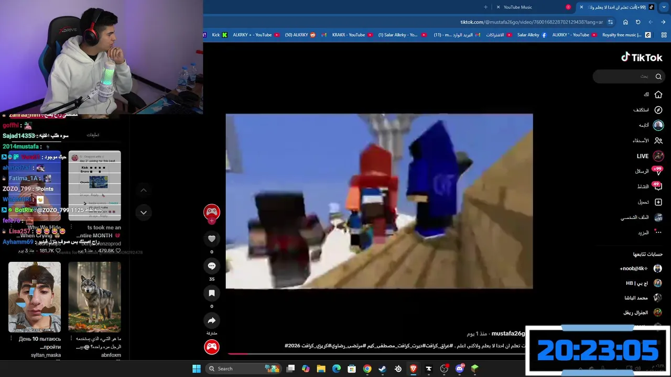Open the Kick bookmark
Screen dimensions: 671x377
point(220,35)
